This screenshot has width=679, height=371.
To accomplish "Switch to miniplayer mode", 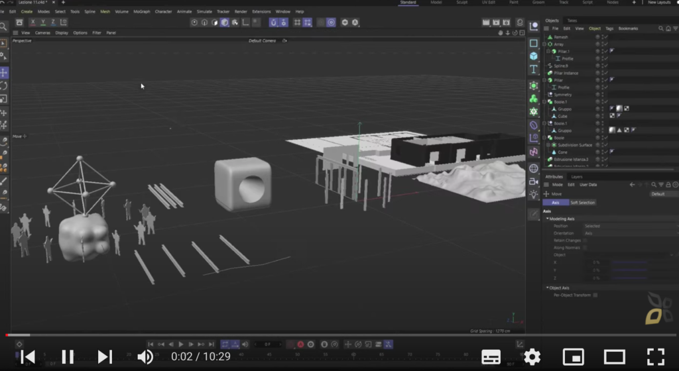I will [574, 357].
